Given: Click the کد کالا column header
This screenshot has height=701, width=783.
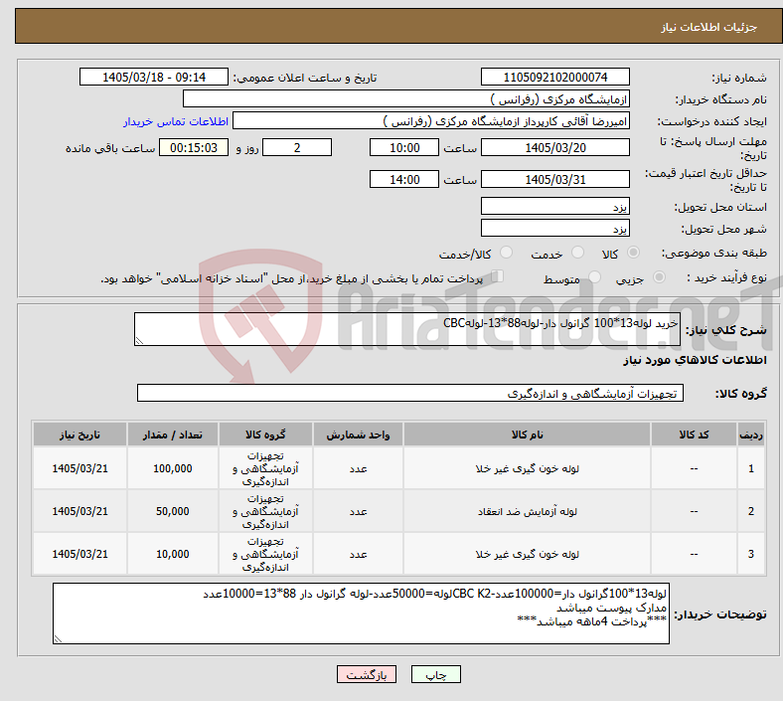Looking at the screenshot, I should [x=694, y=435].
